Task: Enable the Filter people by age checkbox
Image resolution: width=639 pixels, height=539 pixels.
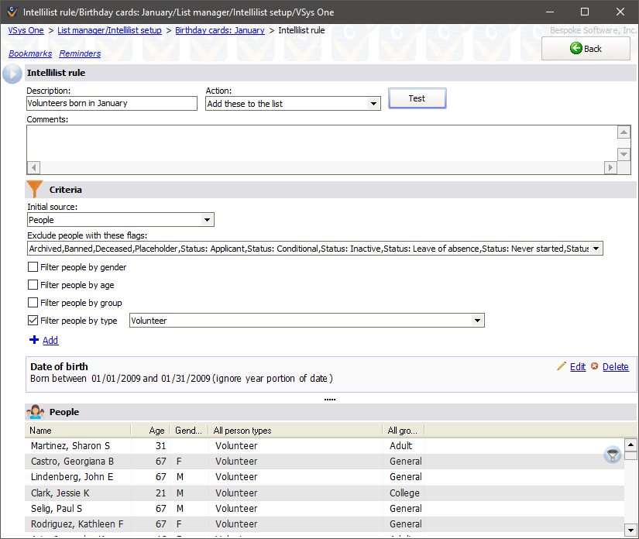Action: pos(33,284)
